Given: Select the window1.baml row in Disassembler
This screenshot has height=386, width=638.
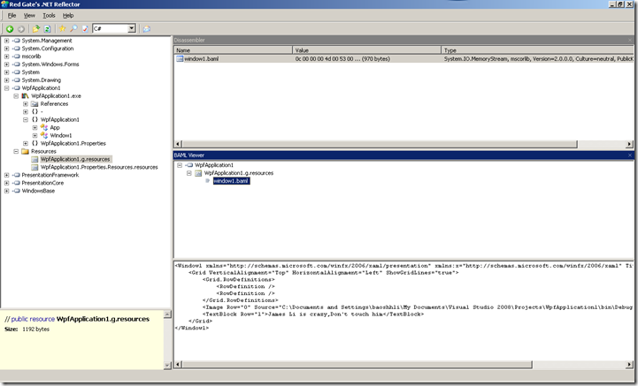Looking at the screenshot, I should click(404, 59).
